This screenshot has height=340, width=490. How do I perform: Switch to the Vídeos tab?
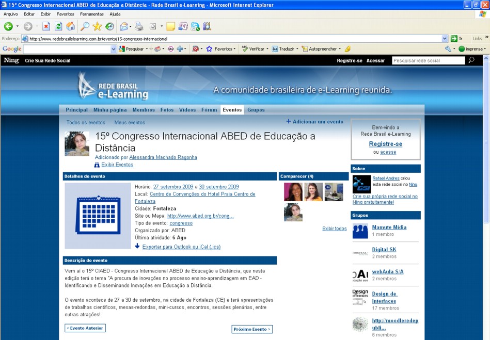point(187,110)
